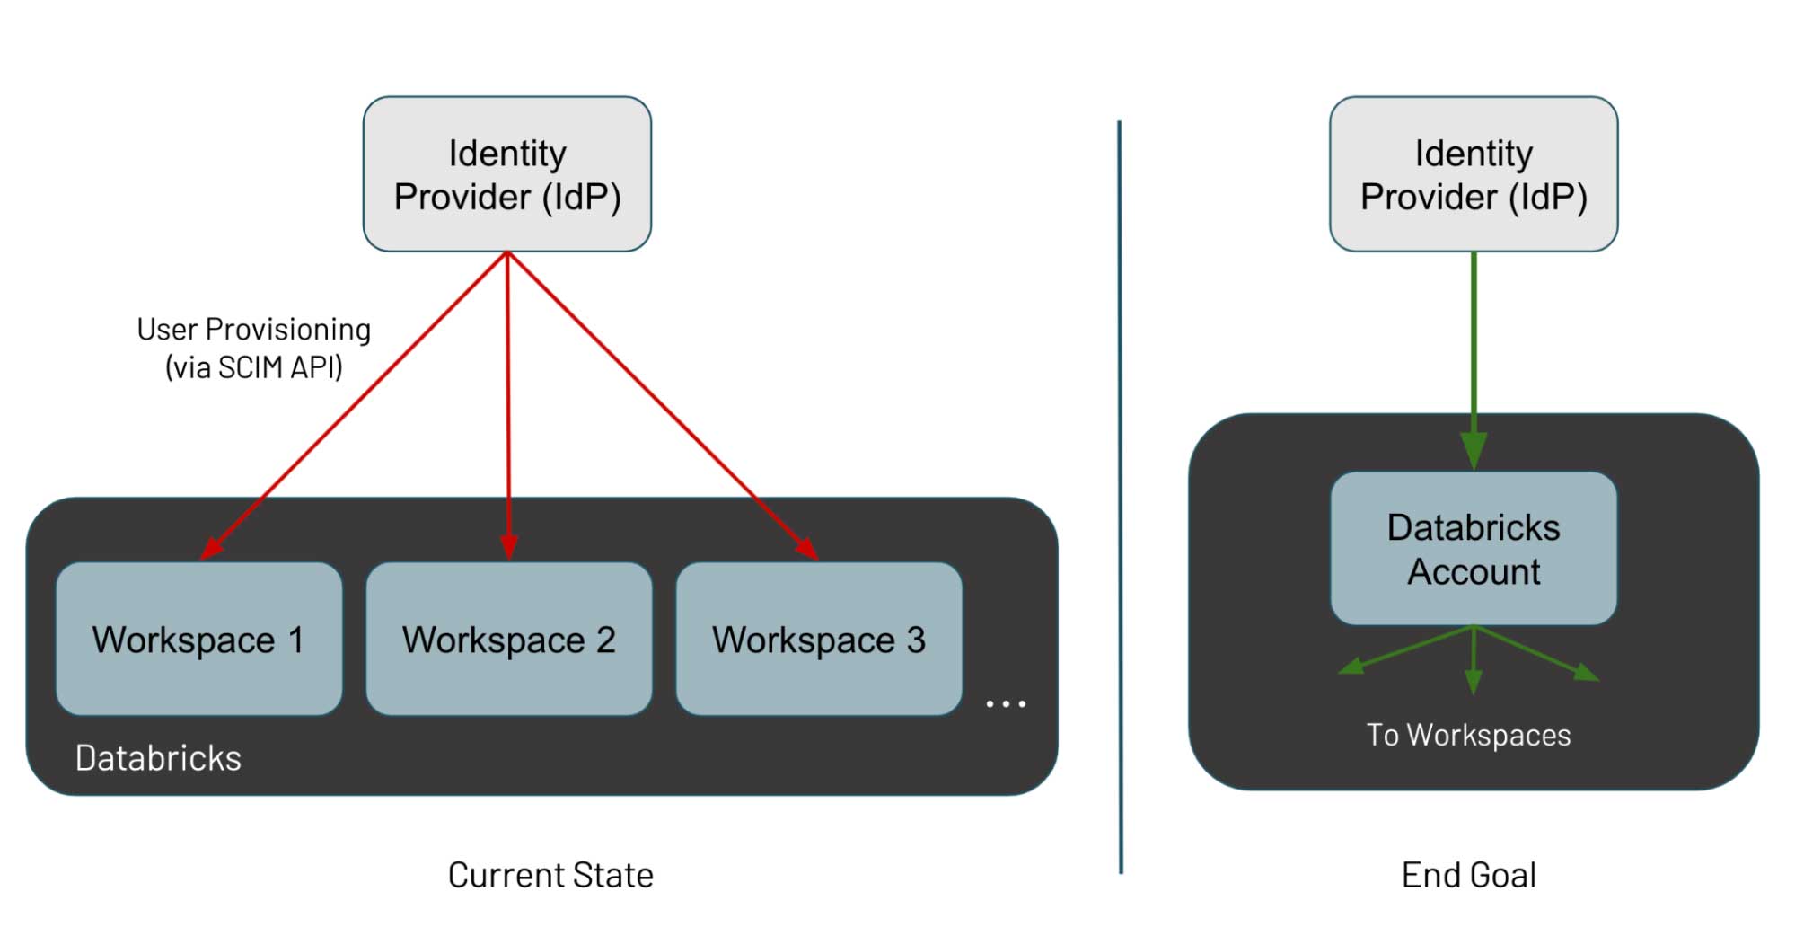The height and width of the screenshot is (927, 1795).
Task: Click the "User Provisioning (via SCIM API)" label
Action: (x=254, y=349)
